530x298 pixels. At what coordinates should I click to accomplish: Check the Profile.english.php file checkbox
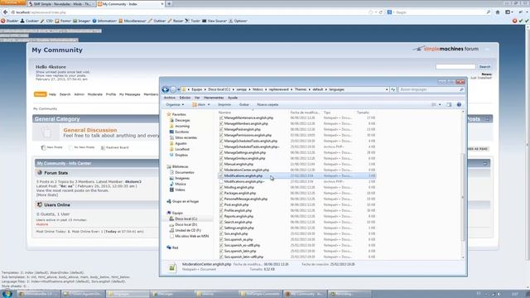(221, 210)
